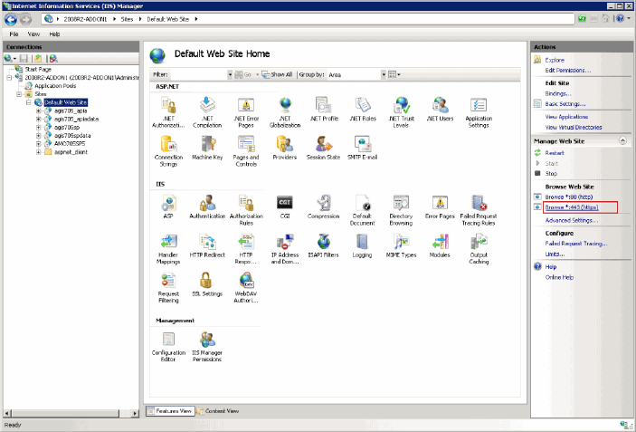The image size is (636, 432).
Task: Click the Browse *:443 (https) link
Action: 574,207
